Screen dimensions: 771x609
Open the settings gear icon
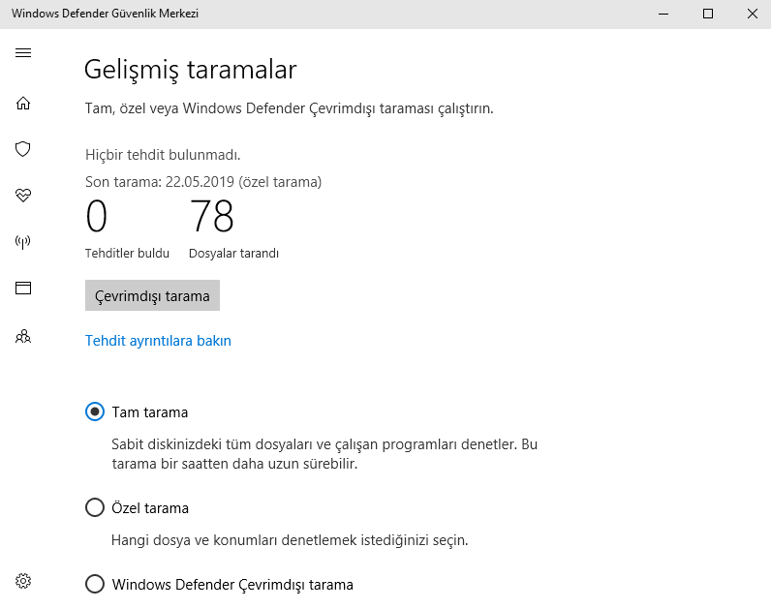pyautogui.click(x=23, y=581)
